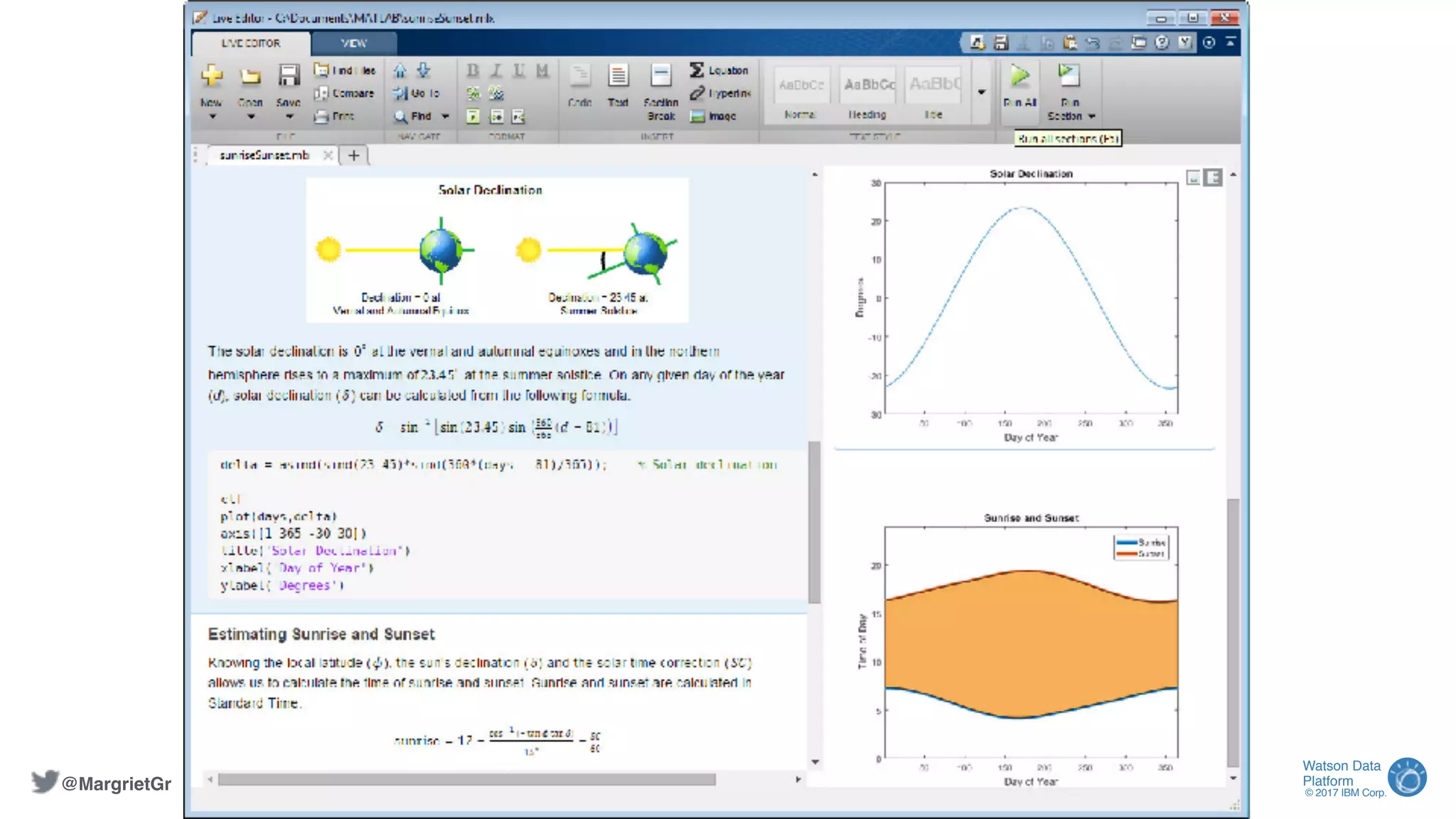Open a new document tab with plus
This screenshot has width=1456, height=819.
tap(353, 155)
